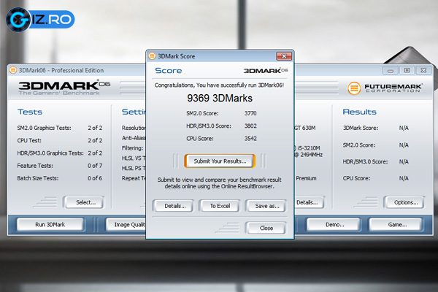Click CPU Score value 3542
This screenshot has height=292, width=438.
click(x=250, y=138)
